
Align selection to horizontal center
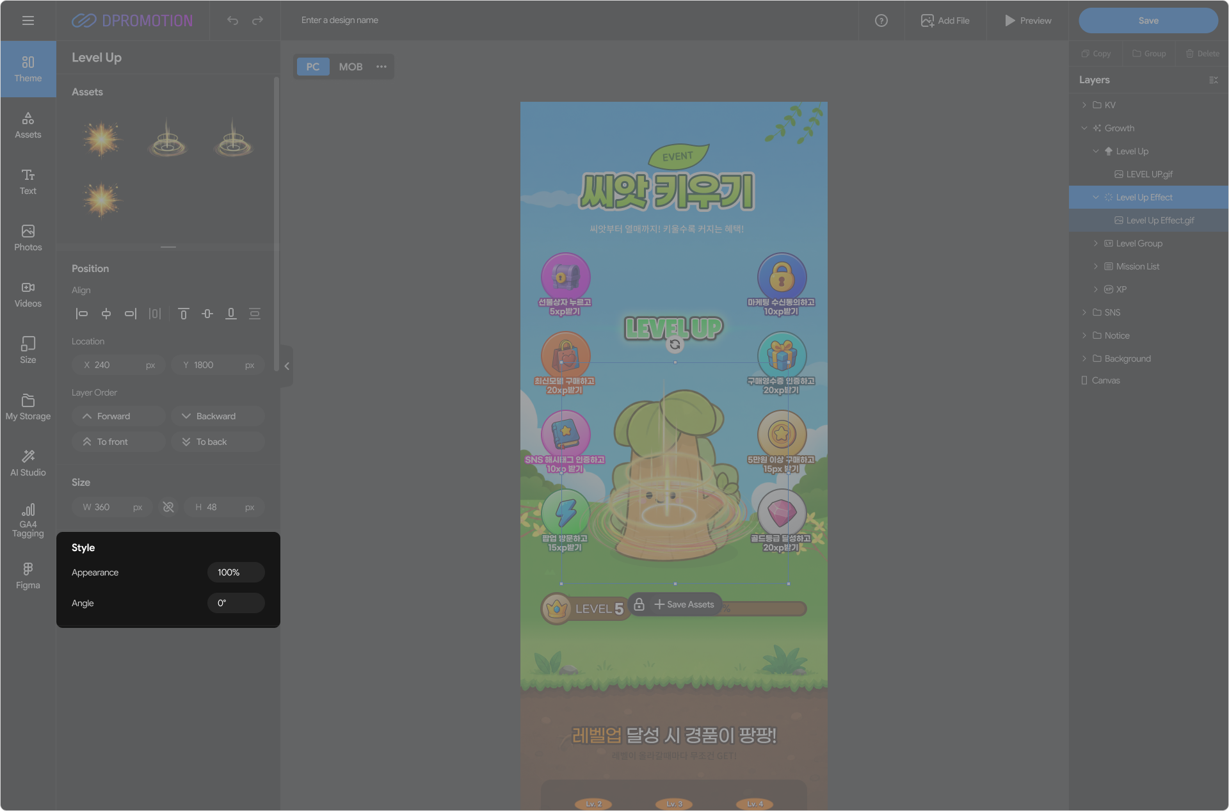click(x=106, y=314)
